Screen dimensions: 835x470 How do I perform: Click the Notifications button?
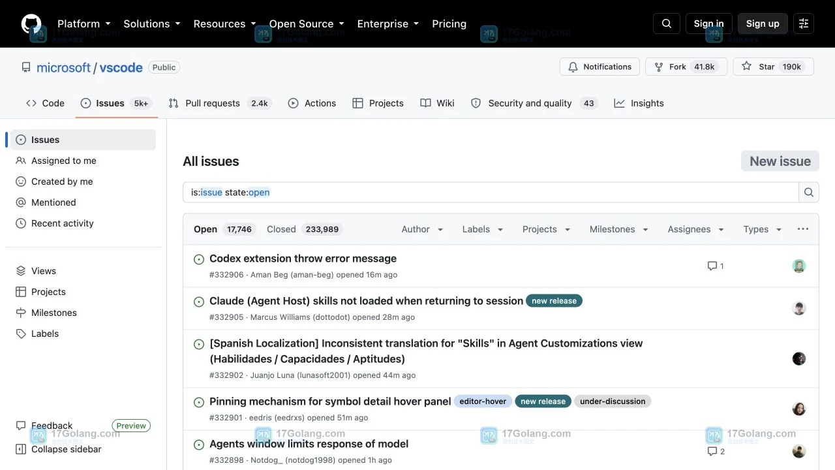coord(600,67)
